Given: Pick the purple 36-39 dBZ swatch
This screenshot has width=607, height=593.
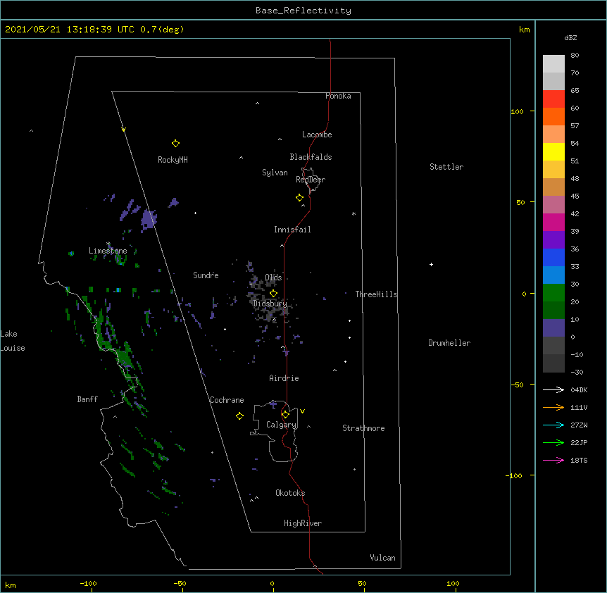Looking at the screenshot, I should [x=553, y=240].
